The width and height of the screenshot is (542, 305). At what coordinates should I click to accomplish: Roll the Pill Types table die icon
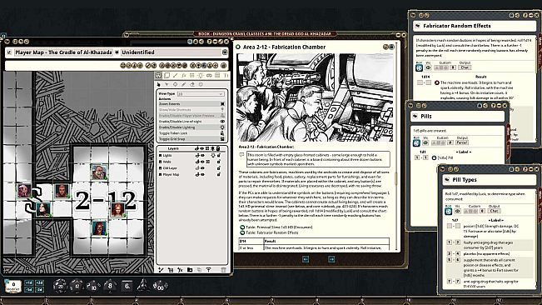coord(448,211)
